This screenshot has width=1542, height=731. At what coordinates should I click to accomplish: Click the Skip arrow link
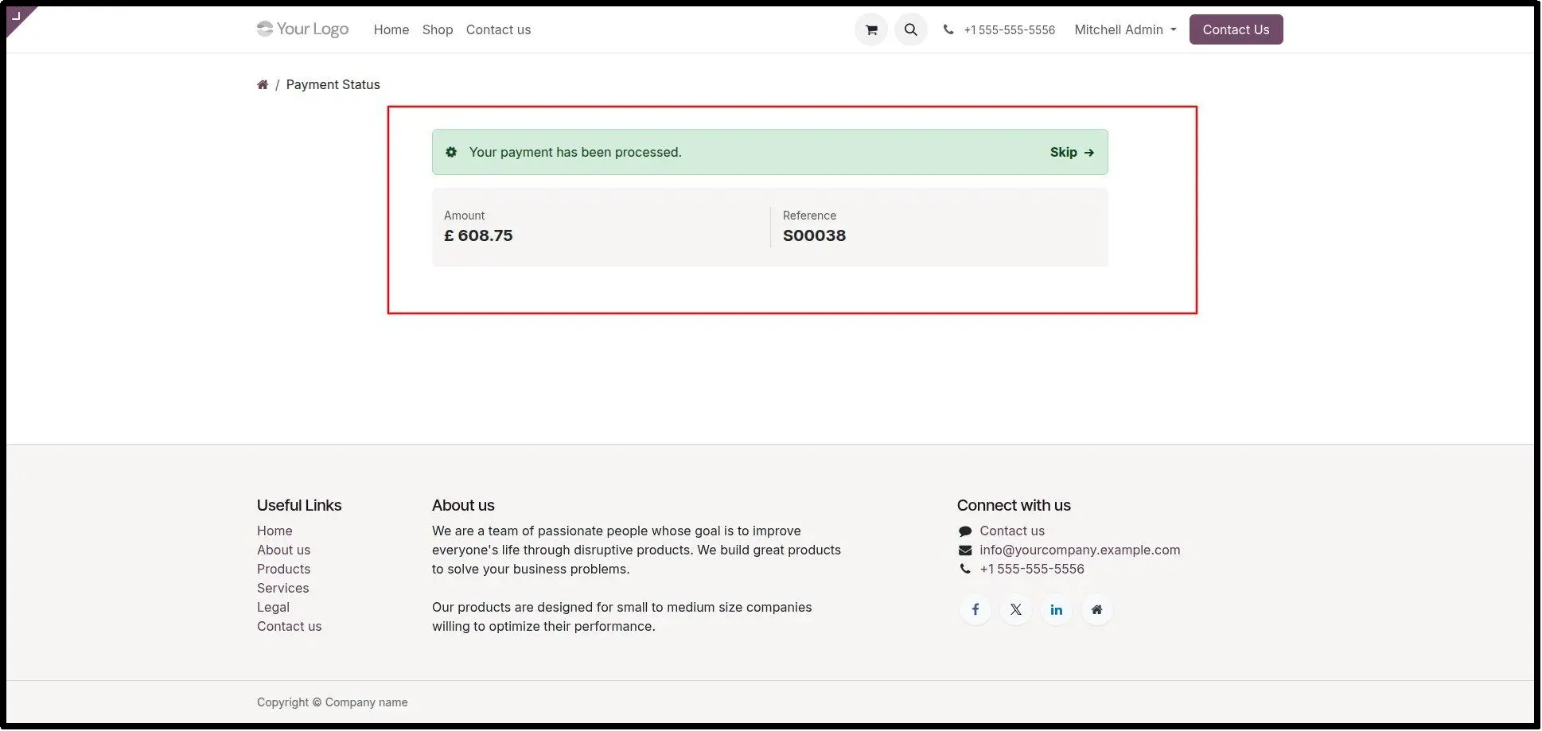[1072, 152]
